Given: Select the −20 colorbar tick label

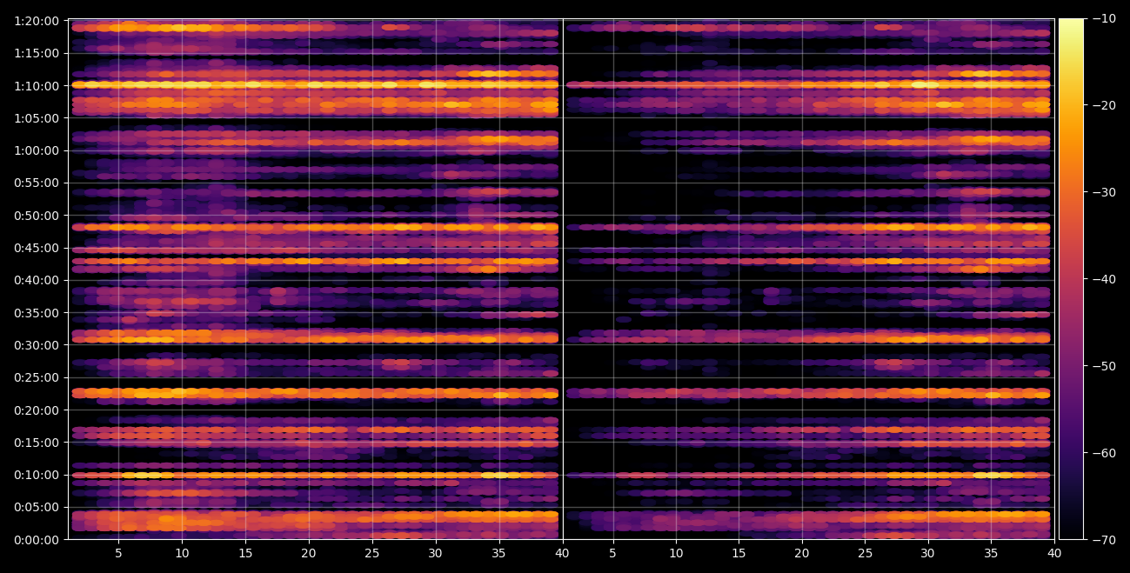Looking at the screenshot, I should (x=1103, y=105).
